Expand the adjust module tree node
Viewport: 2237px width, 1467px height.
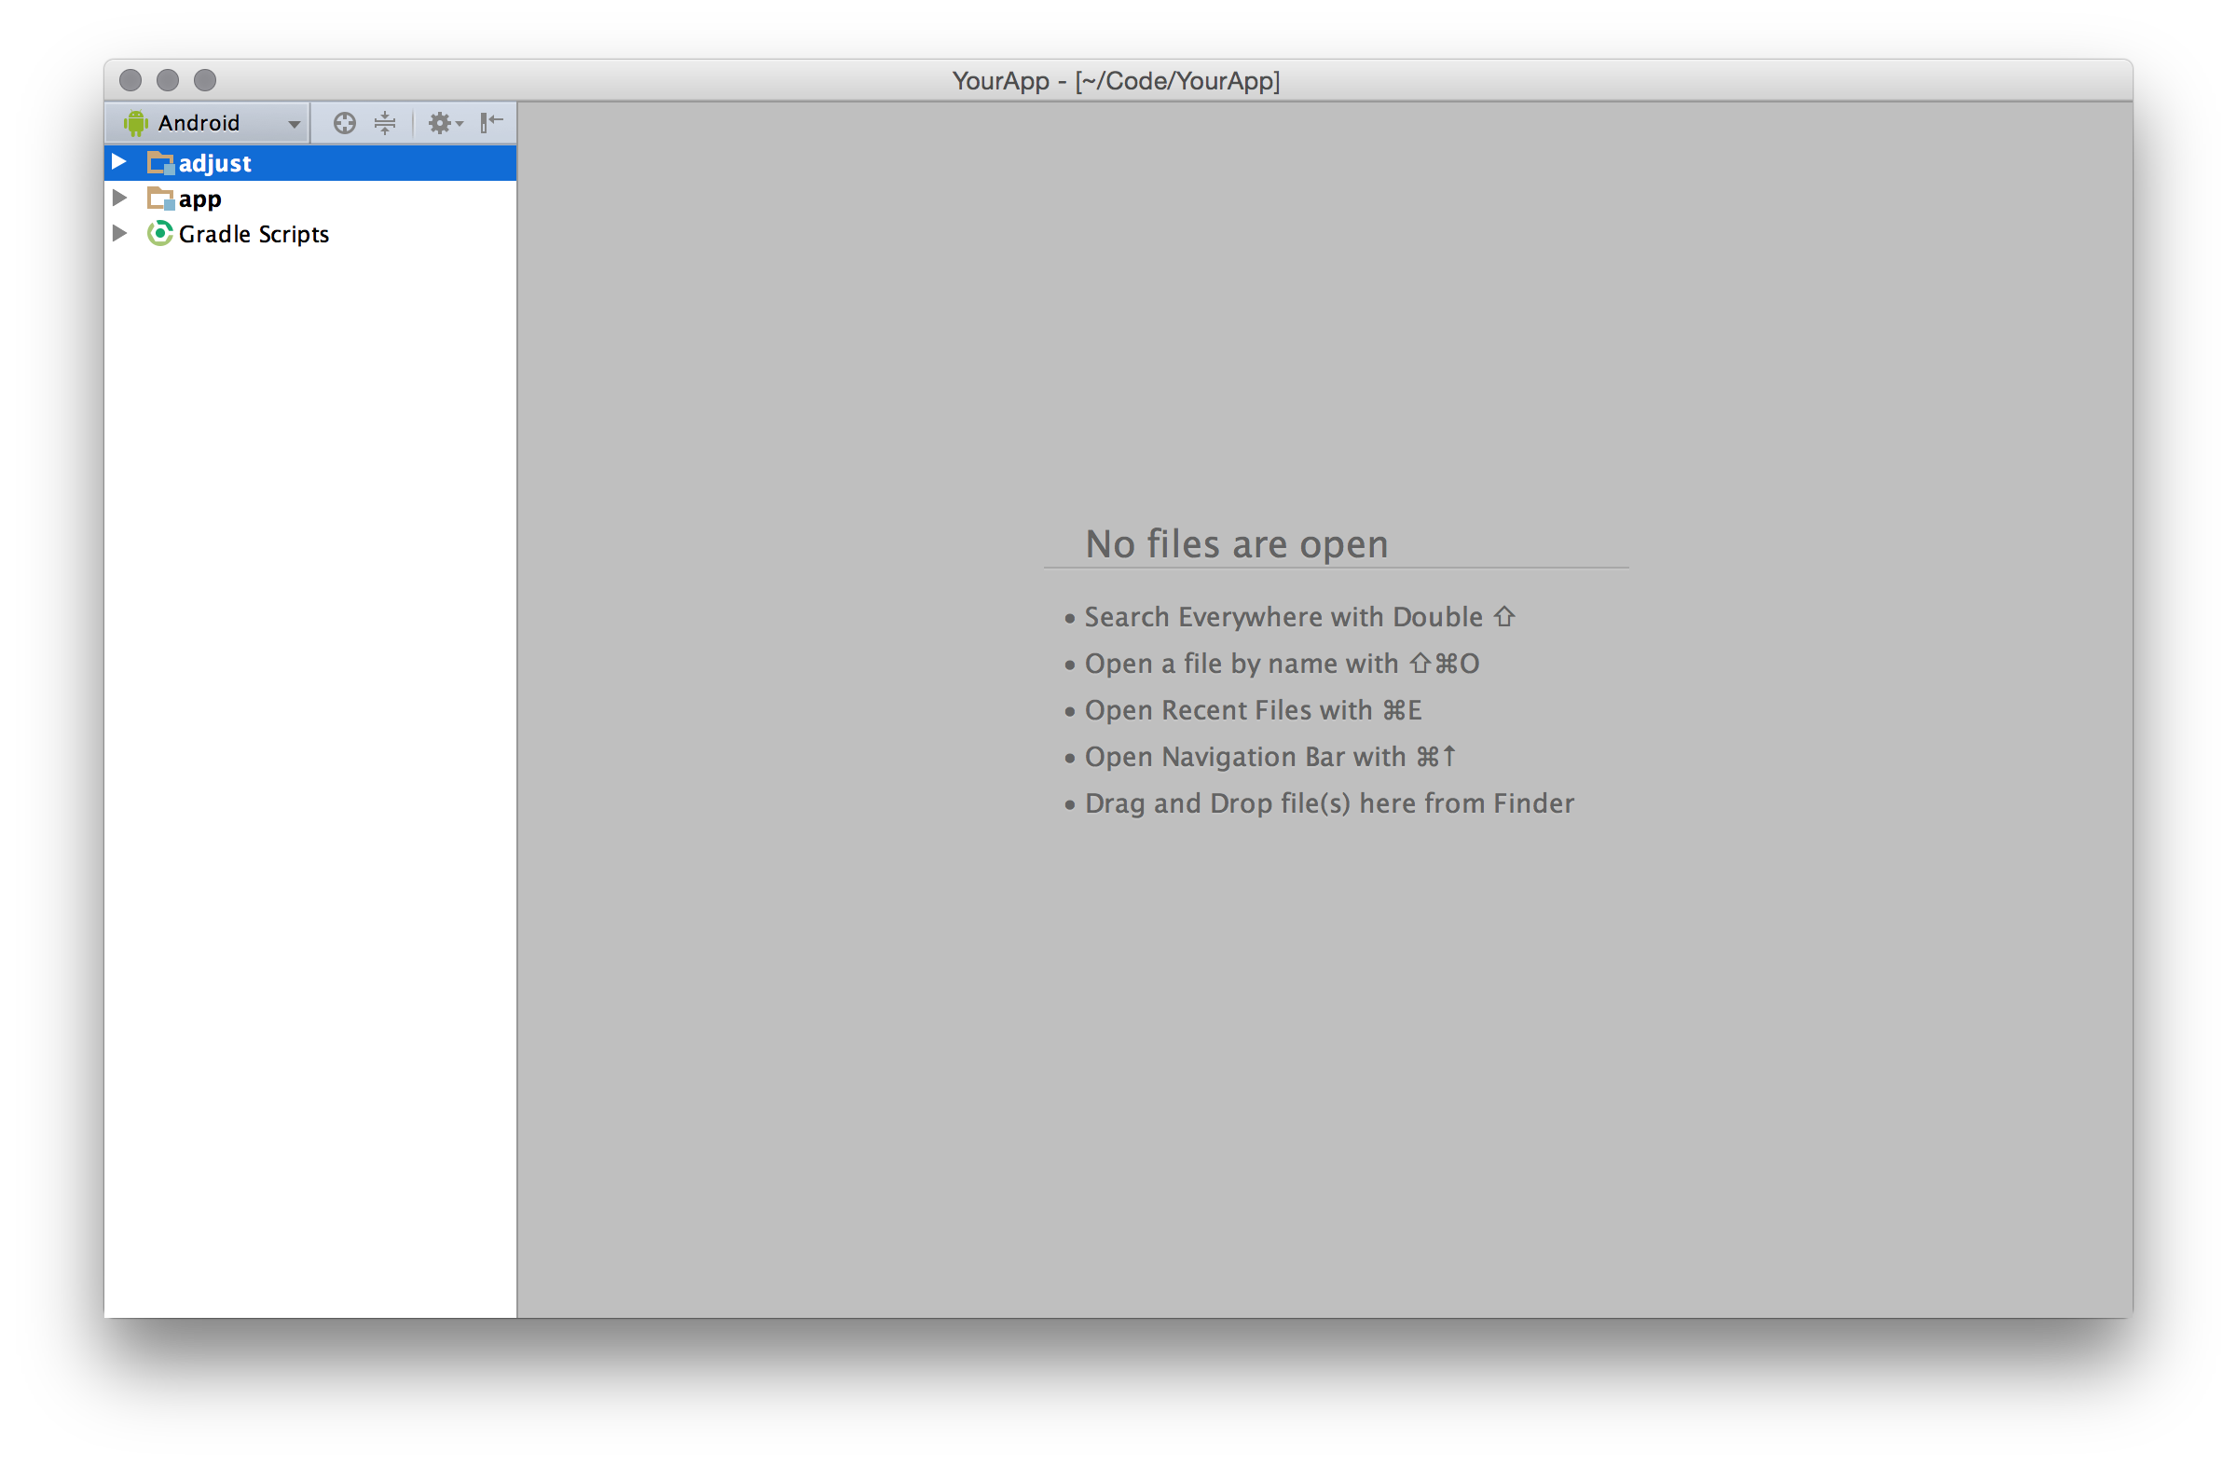click(119, 162)
